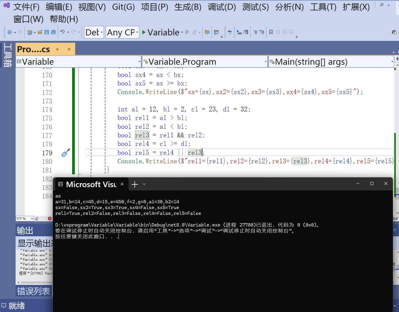Viewport: 399px width, 312px height.
Task: Click the screwdriver quick actions icon on line 179
Action: (66, 153)
